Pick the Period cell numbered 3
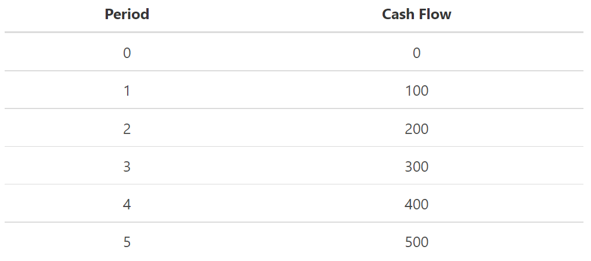Image resolution: width=591 pixels, height=261 pixels. pos(127,166)
